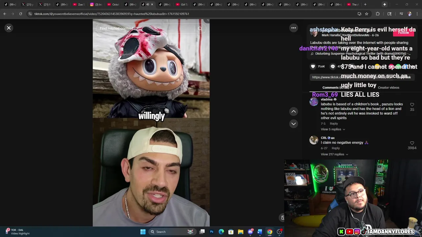
Task: Open the Disturbing Suspense sound link
Action: coord(361,54)
